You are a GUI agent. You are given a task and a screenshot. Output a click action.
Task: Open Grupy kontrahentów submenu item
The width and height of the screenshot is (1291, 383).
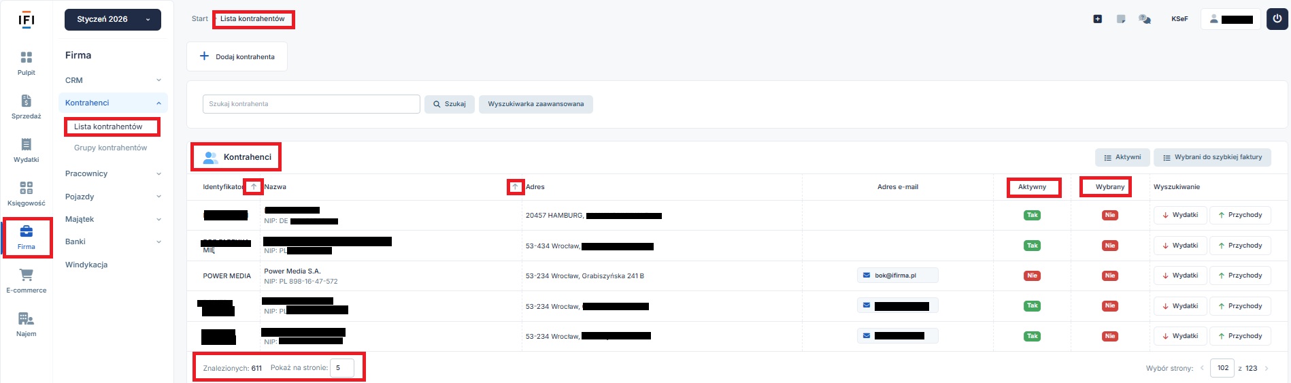110,148
